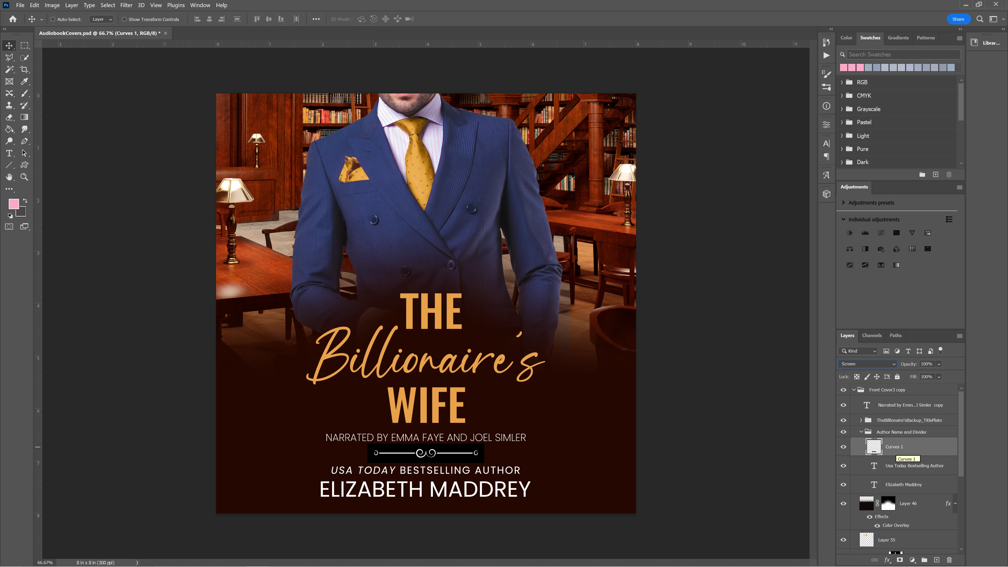Select the Hand tool
1008x567 pixels.
[x=9, y=177]
